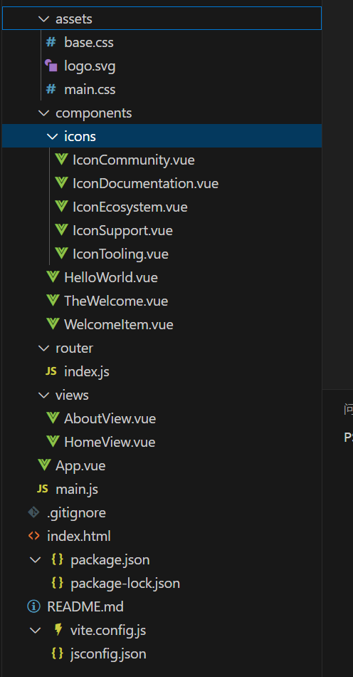This screenshot has width=353, height=677.
Task: Click the JS icon beside index.js
Action: pos(51,371)
